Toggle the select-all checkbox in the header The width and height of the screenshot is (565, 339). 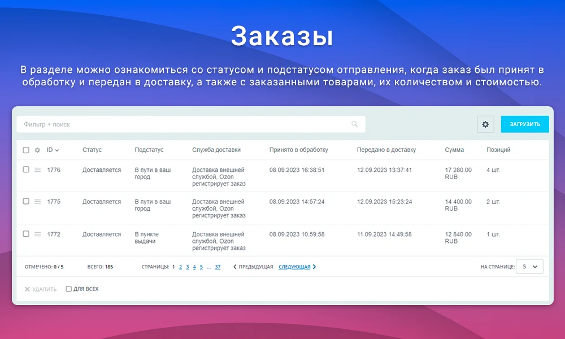(26, 150)
